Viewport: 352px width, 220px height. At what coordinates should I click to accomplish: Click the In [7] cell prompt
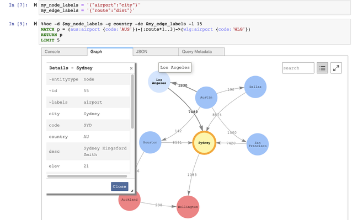(x=18, y=5)
